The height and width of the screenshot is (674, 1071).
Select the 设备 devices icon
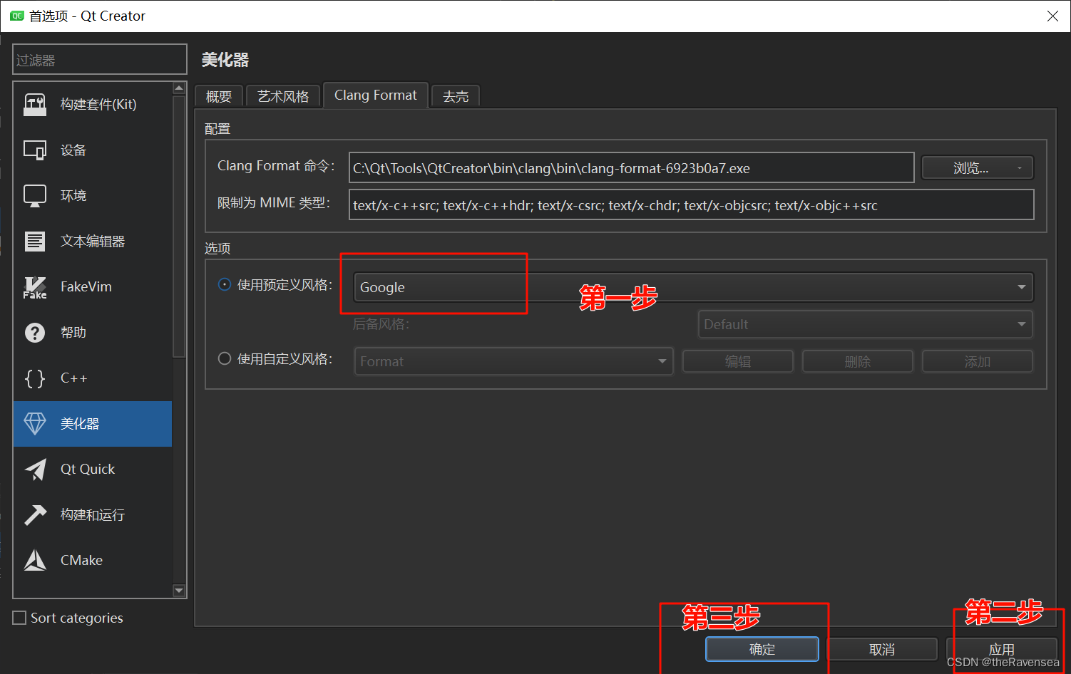pos(35,150)
